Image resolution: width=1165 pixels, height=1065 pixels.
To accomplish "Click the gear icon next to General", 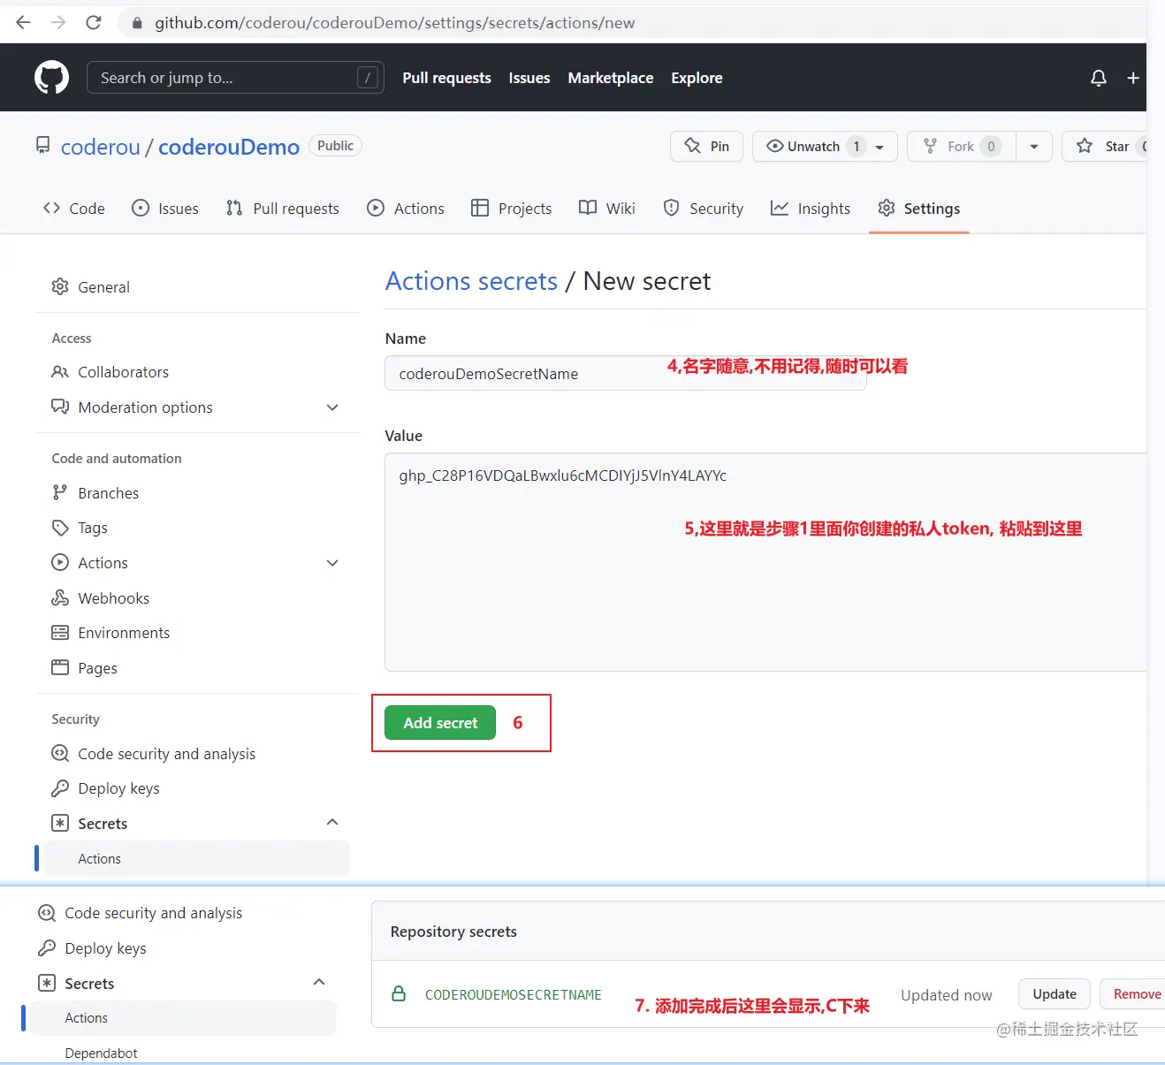I will [60, 286].
